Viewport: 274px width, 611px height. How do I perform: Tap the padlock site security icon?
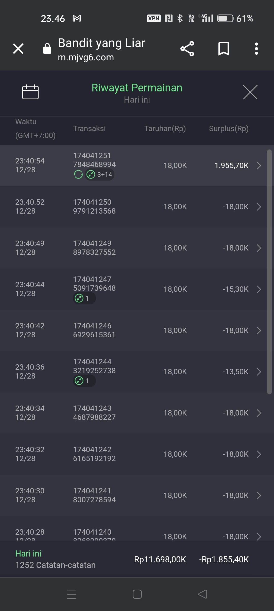pyautogui.click(x=47, y=48)
